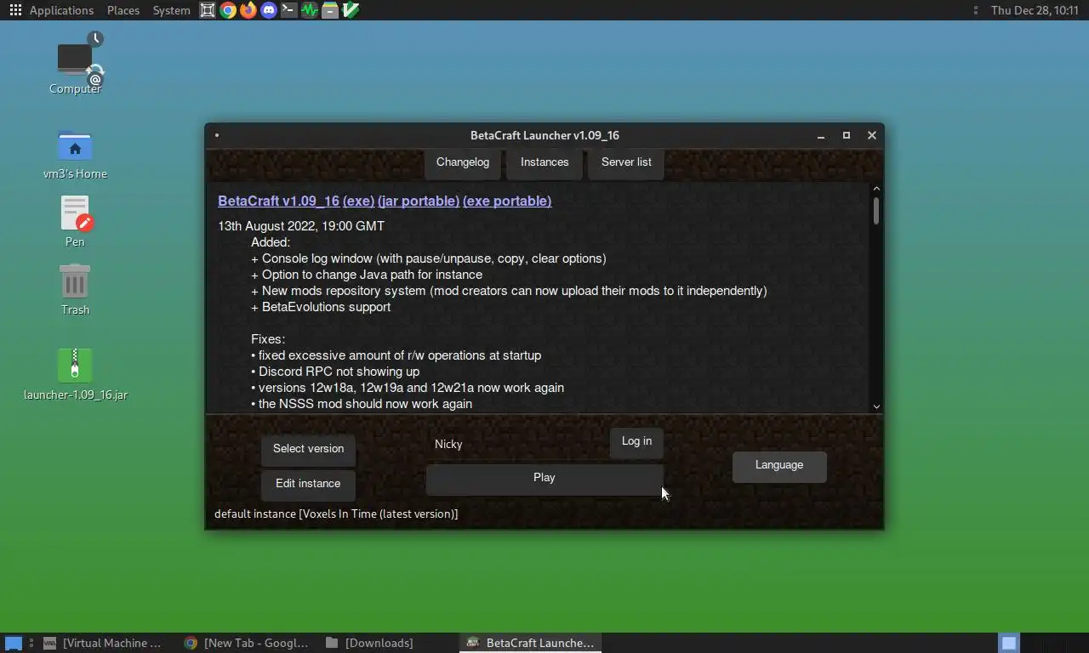Viewport: 1089px width, 653px height.
Task: Click the 'BetaEvolutions support' changelog line
Action: coord(321,307)
